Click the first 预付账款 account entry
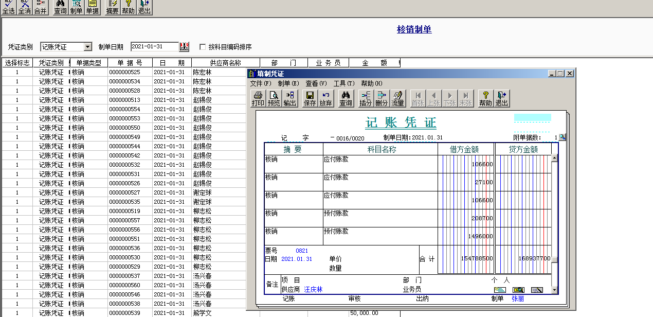Screen dimensions: 653x317 tap(336, 214)
